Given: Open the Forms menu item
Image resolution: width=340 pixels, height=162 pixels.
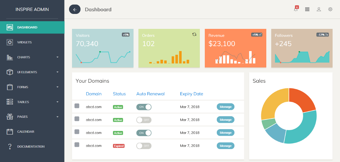Looking at the screenshot, I should click(x=23, y=87).
